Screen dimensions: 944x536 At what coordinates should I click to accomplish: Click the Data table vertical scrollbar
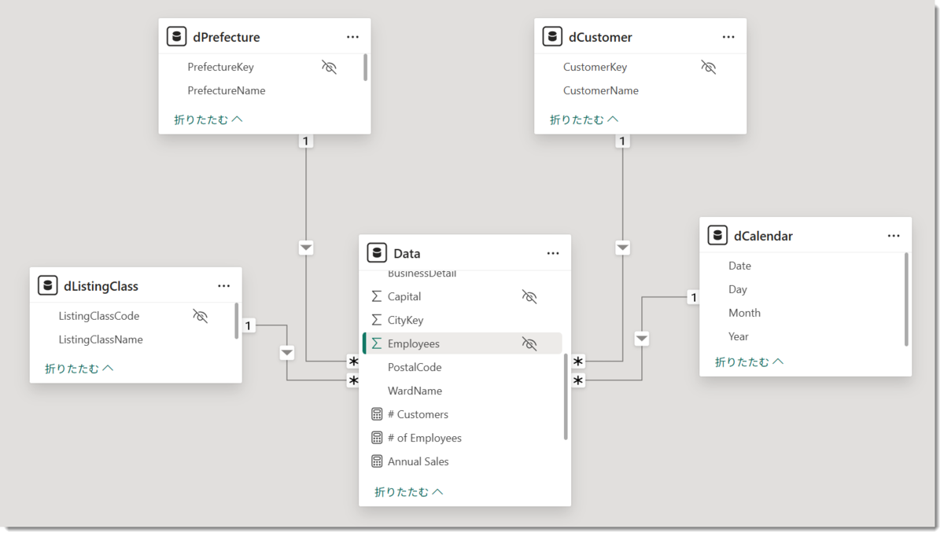click(x=566, y=397)
